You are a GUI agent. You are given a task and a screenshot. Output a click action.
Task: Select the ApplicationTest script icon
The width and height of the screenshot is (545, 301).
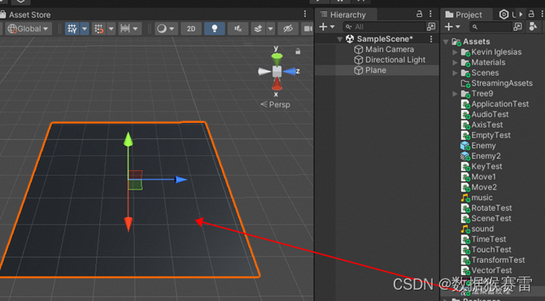coord(465,104)
